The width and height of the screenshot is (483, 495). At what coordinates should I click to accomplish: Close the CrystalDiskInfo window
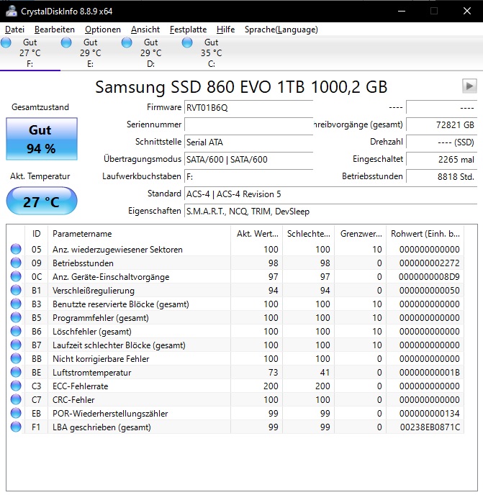pyautogui.click(x=467, y=11)
